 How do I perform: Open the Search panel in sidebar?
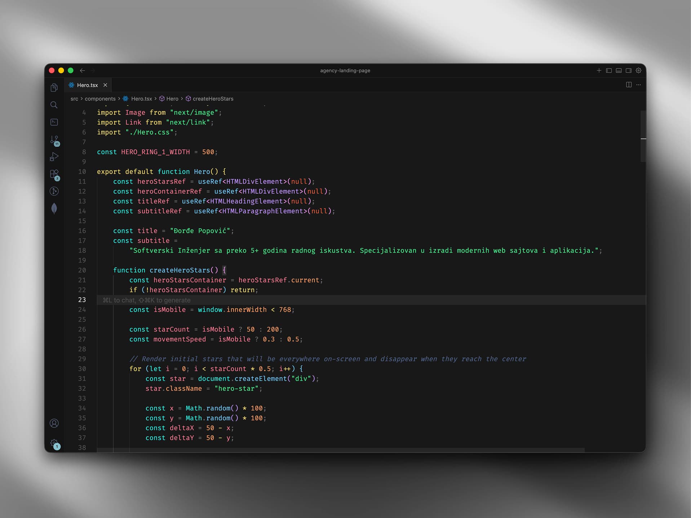tap(54, 105)
